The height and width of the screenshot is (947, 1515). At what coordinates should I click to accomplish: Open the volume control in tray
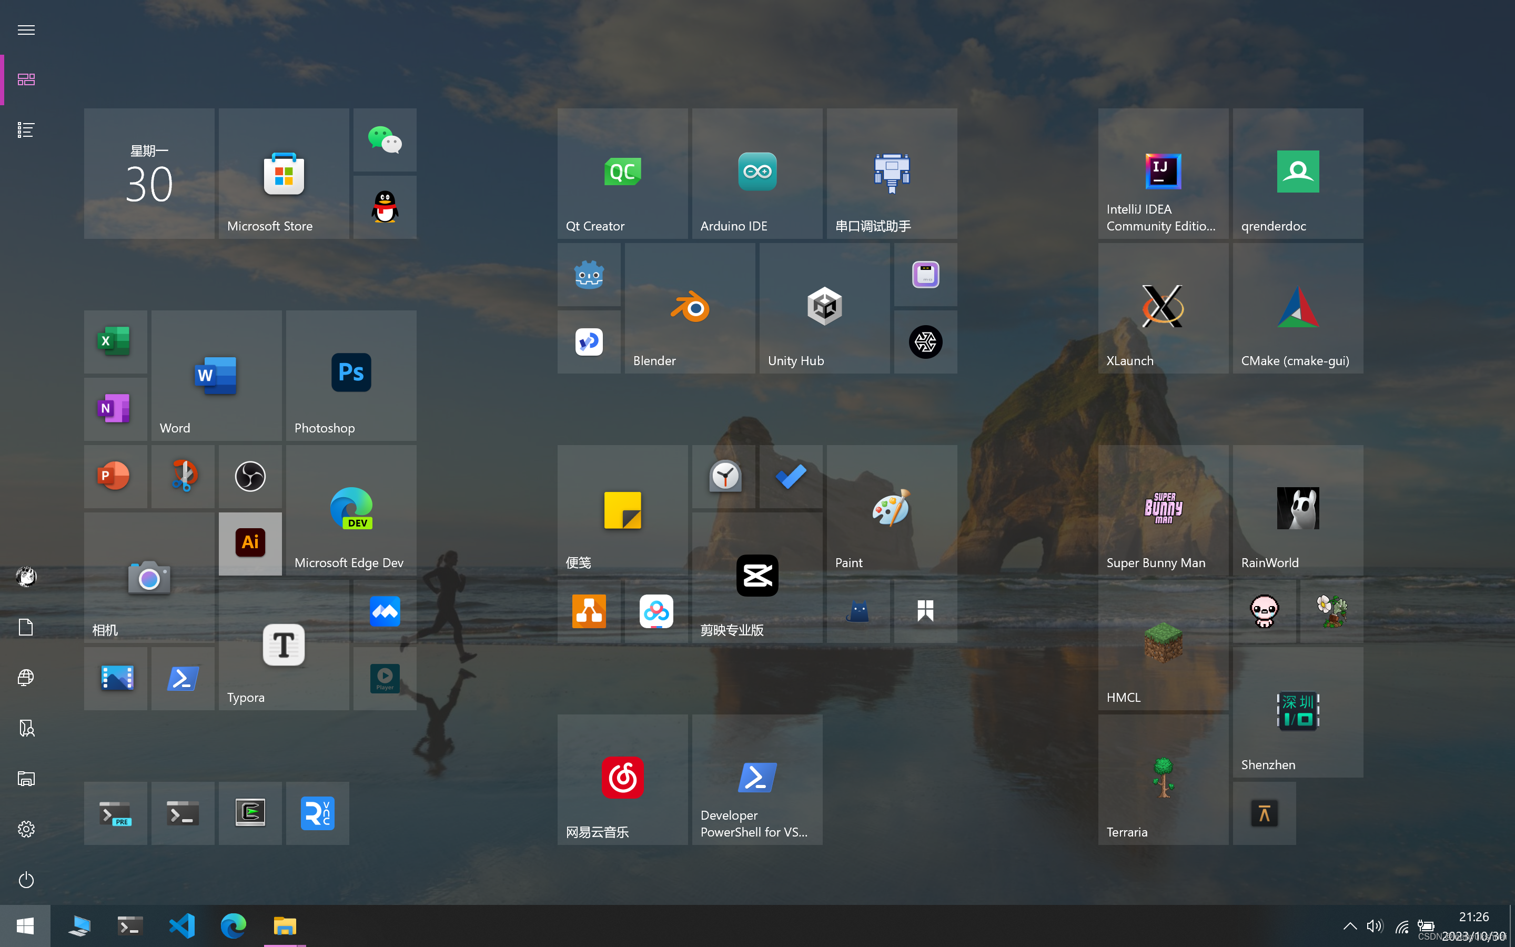tap(1375, 926)
